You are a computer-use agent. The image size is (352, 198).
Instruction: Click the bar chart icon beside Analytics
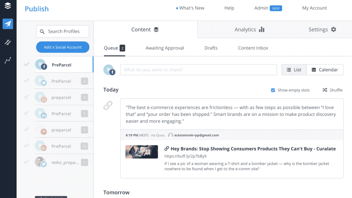pos(262,29)
